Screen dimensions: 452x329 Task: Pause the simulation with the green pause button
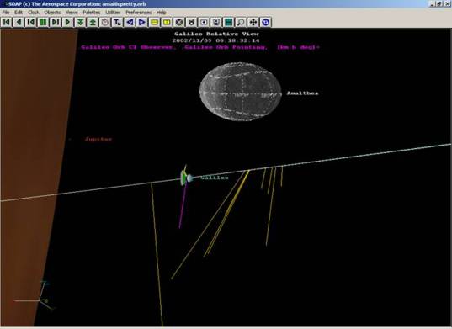click(43, 22)
